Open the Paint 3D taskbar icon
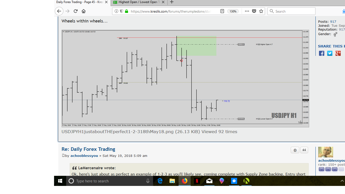 (222, 181)
